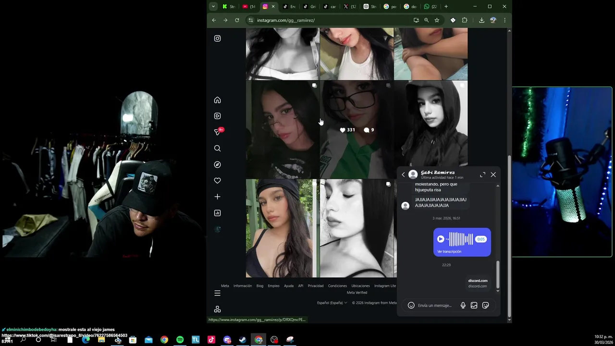Viewport: 615px width, 346px height.
Task: Switch to the WhatsApp tab
Action: pos(430,6)
